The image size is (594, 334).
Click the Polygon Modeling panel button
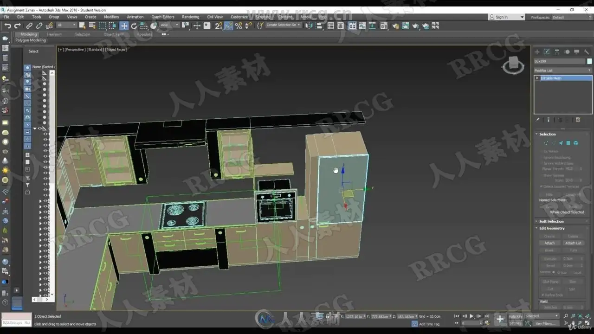[x=31, y=40]
